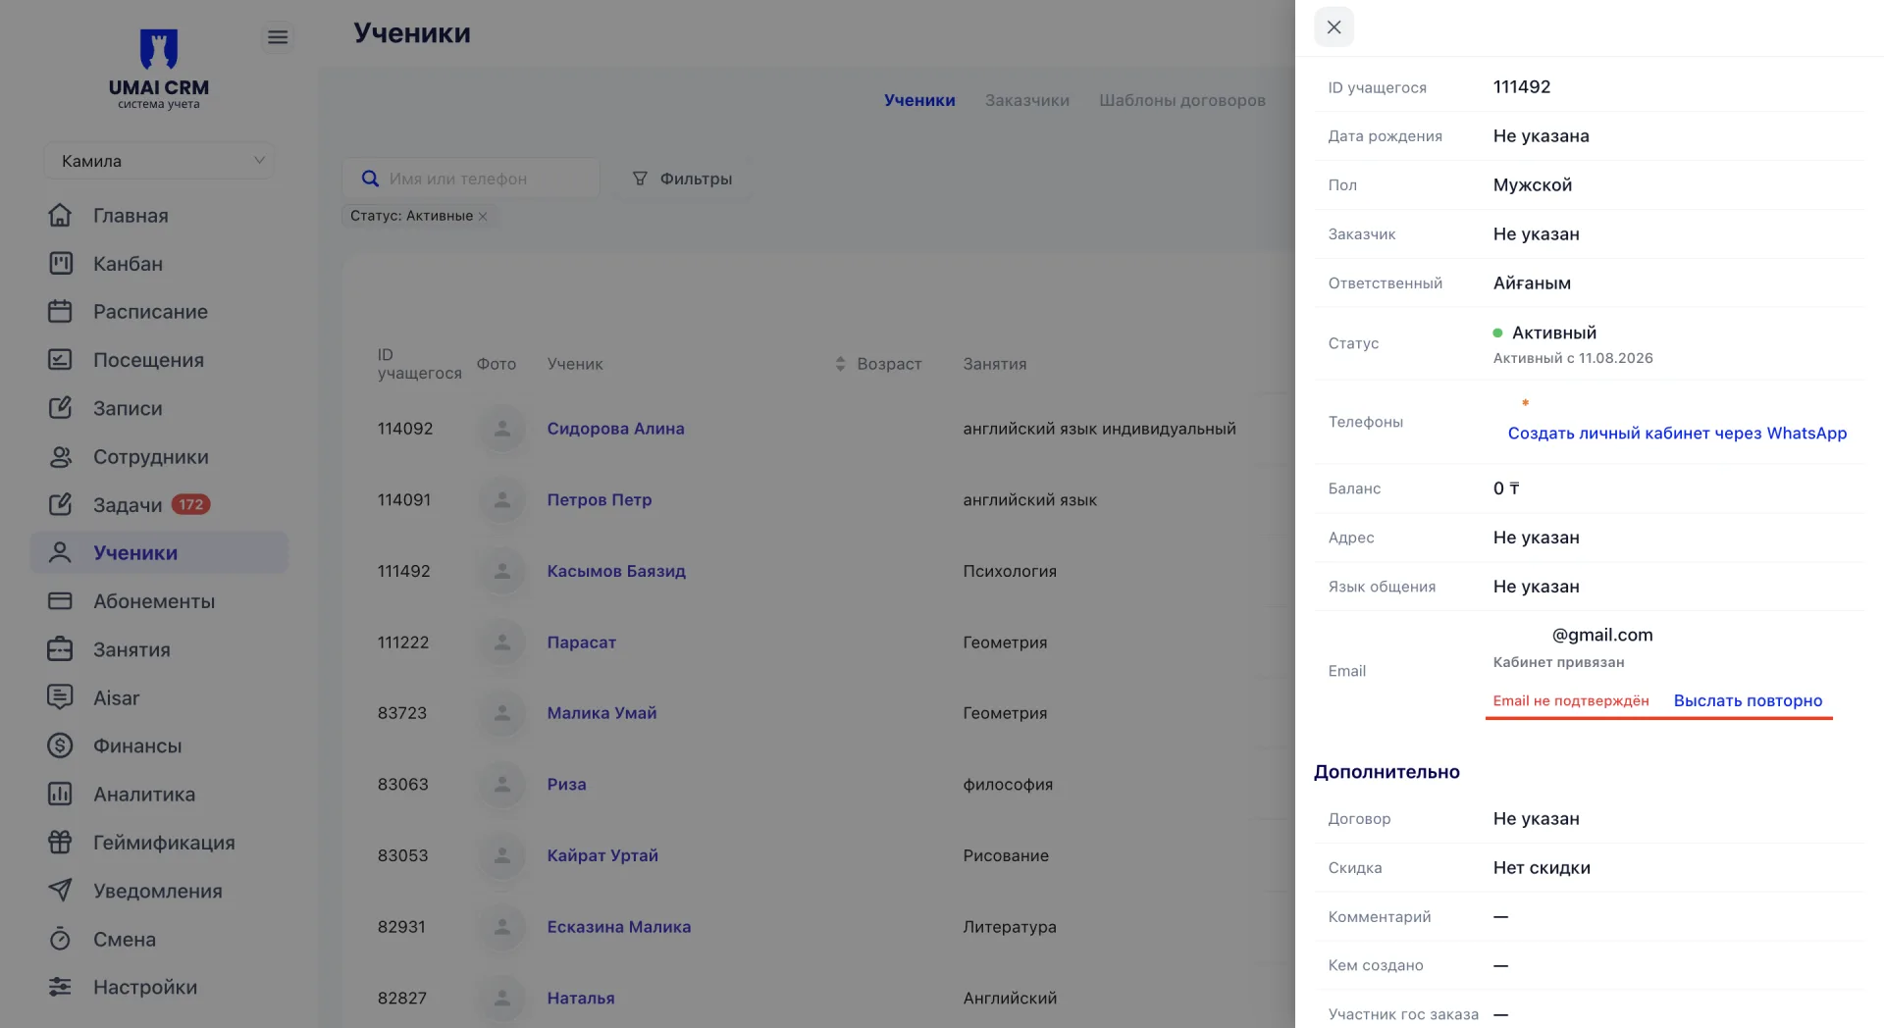Switch to the Заказчики tab

[x=1027, y=100]
